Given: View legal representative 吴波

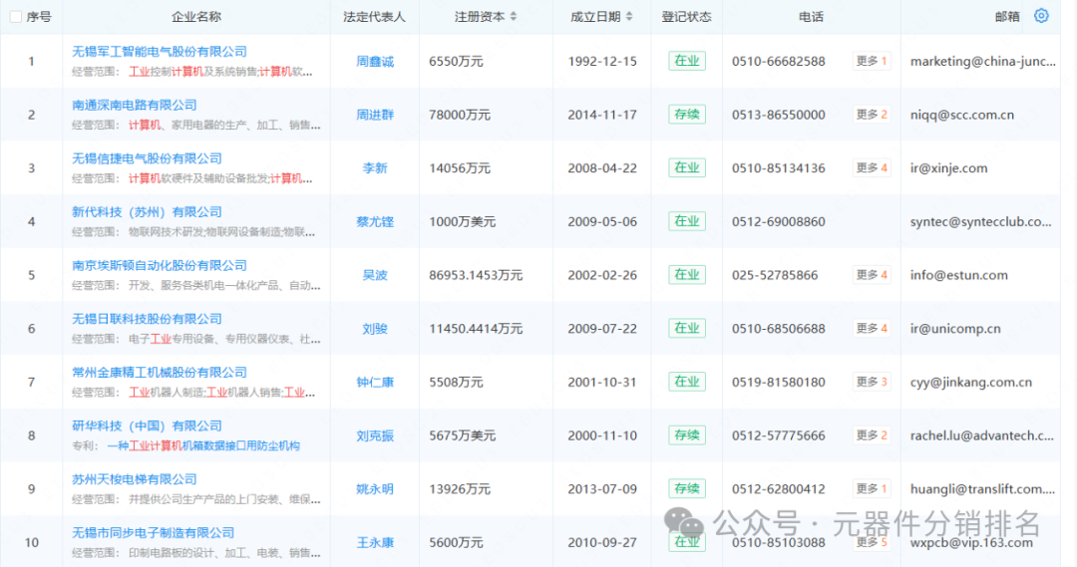Looking at the screenshot, I should pos(375,276).
